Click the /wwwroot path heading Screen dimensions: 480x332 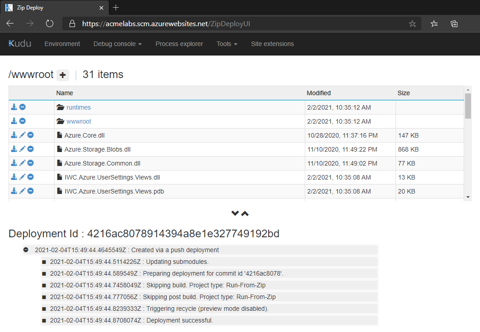click(x=31, y=74)
